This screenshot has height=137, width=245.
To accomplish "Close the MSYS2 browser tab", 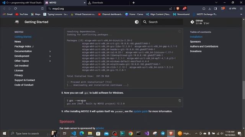I will 85,3.
